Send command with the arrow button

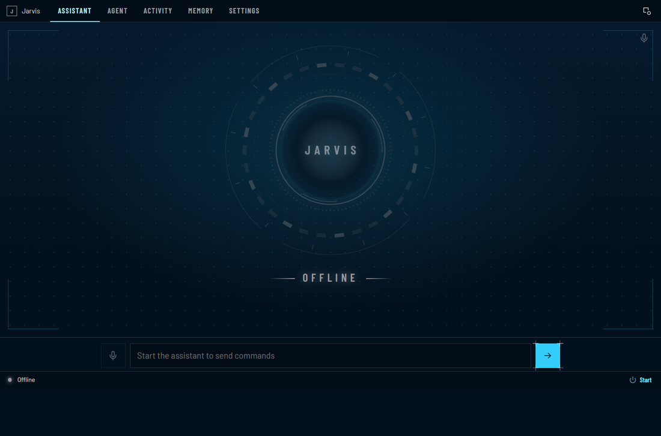tap(547, 356)
